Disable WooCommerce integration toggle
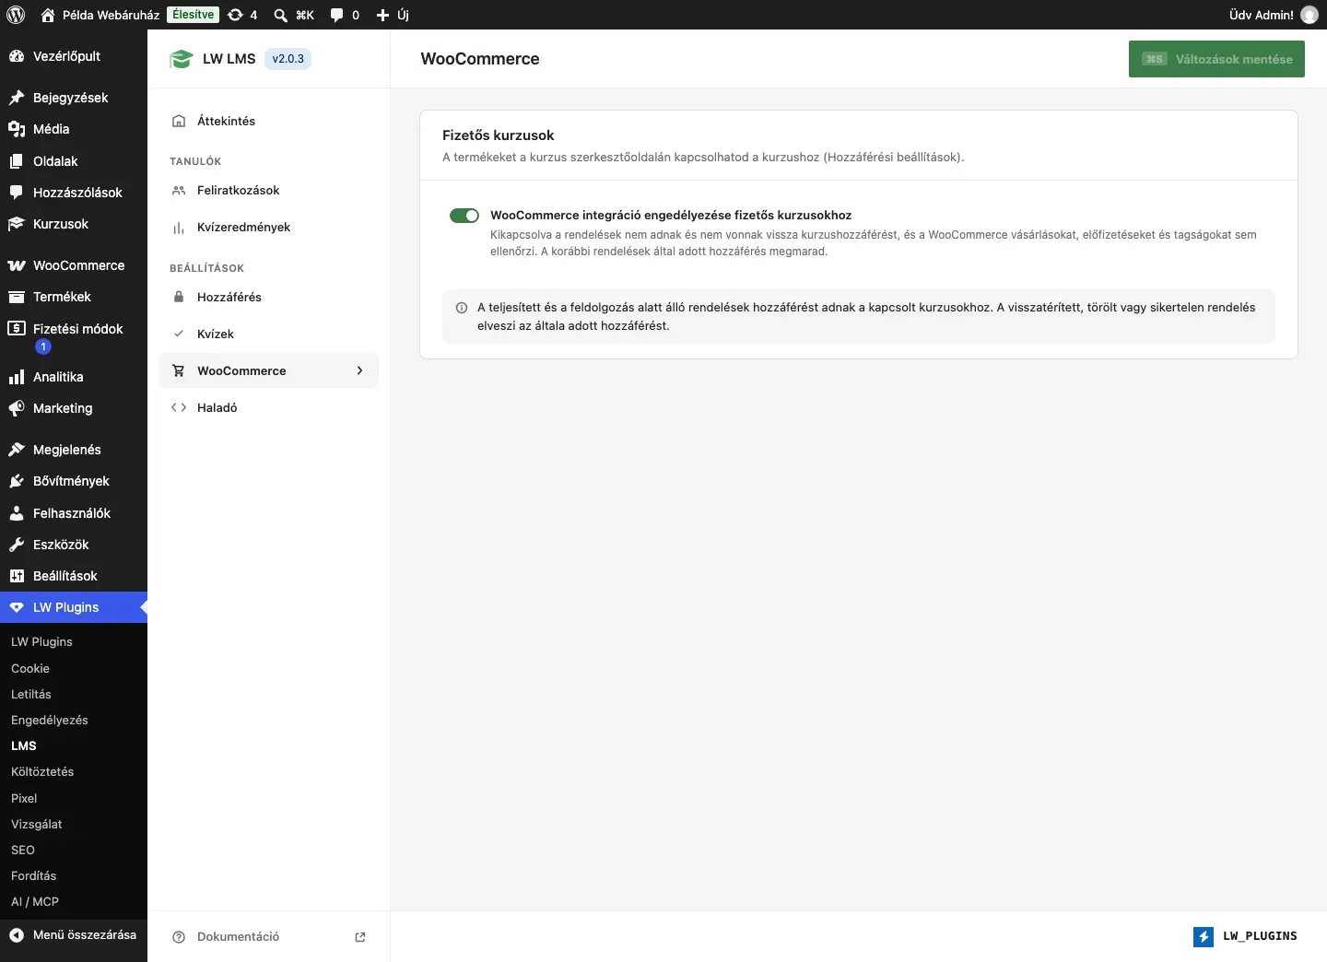Image resolution: width=1327 pixels, height=962 pixels. [464, 216]
